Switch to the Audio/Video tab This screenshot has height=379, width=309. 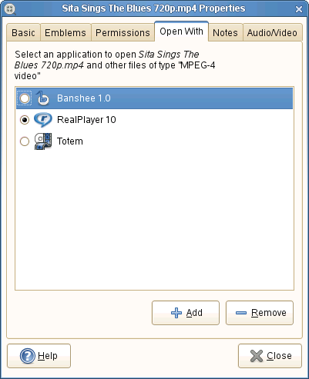(272, 32)
